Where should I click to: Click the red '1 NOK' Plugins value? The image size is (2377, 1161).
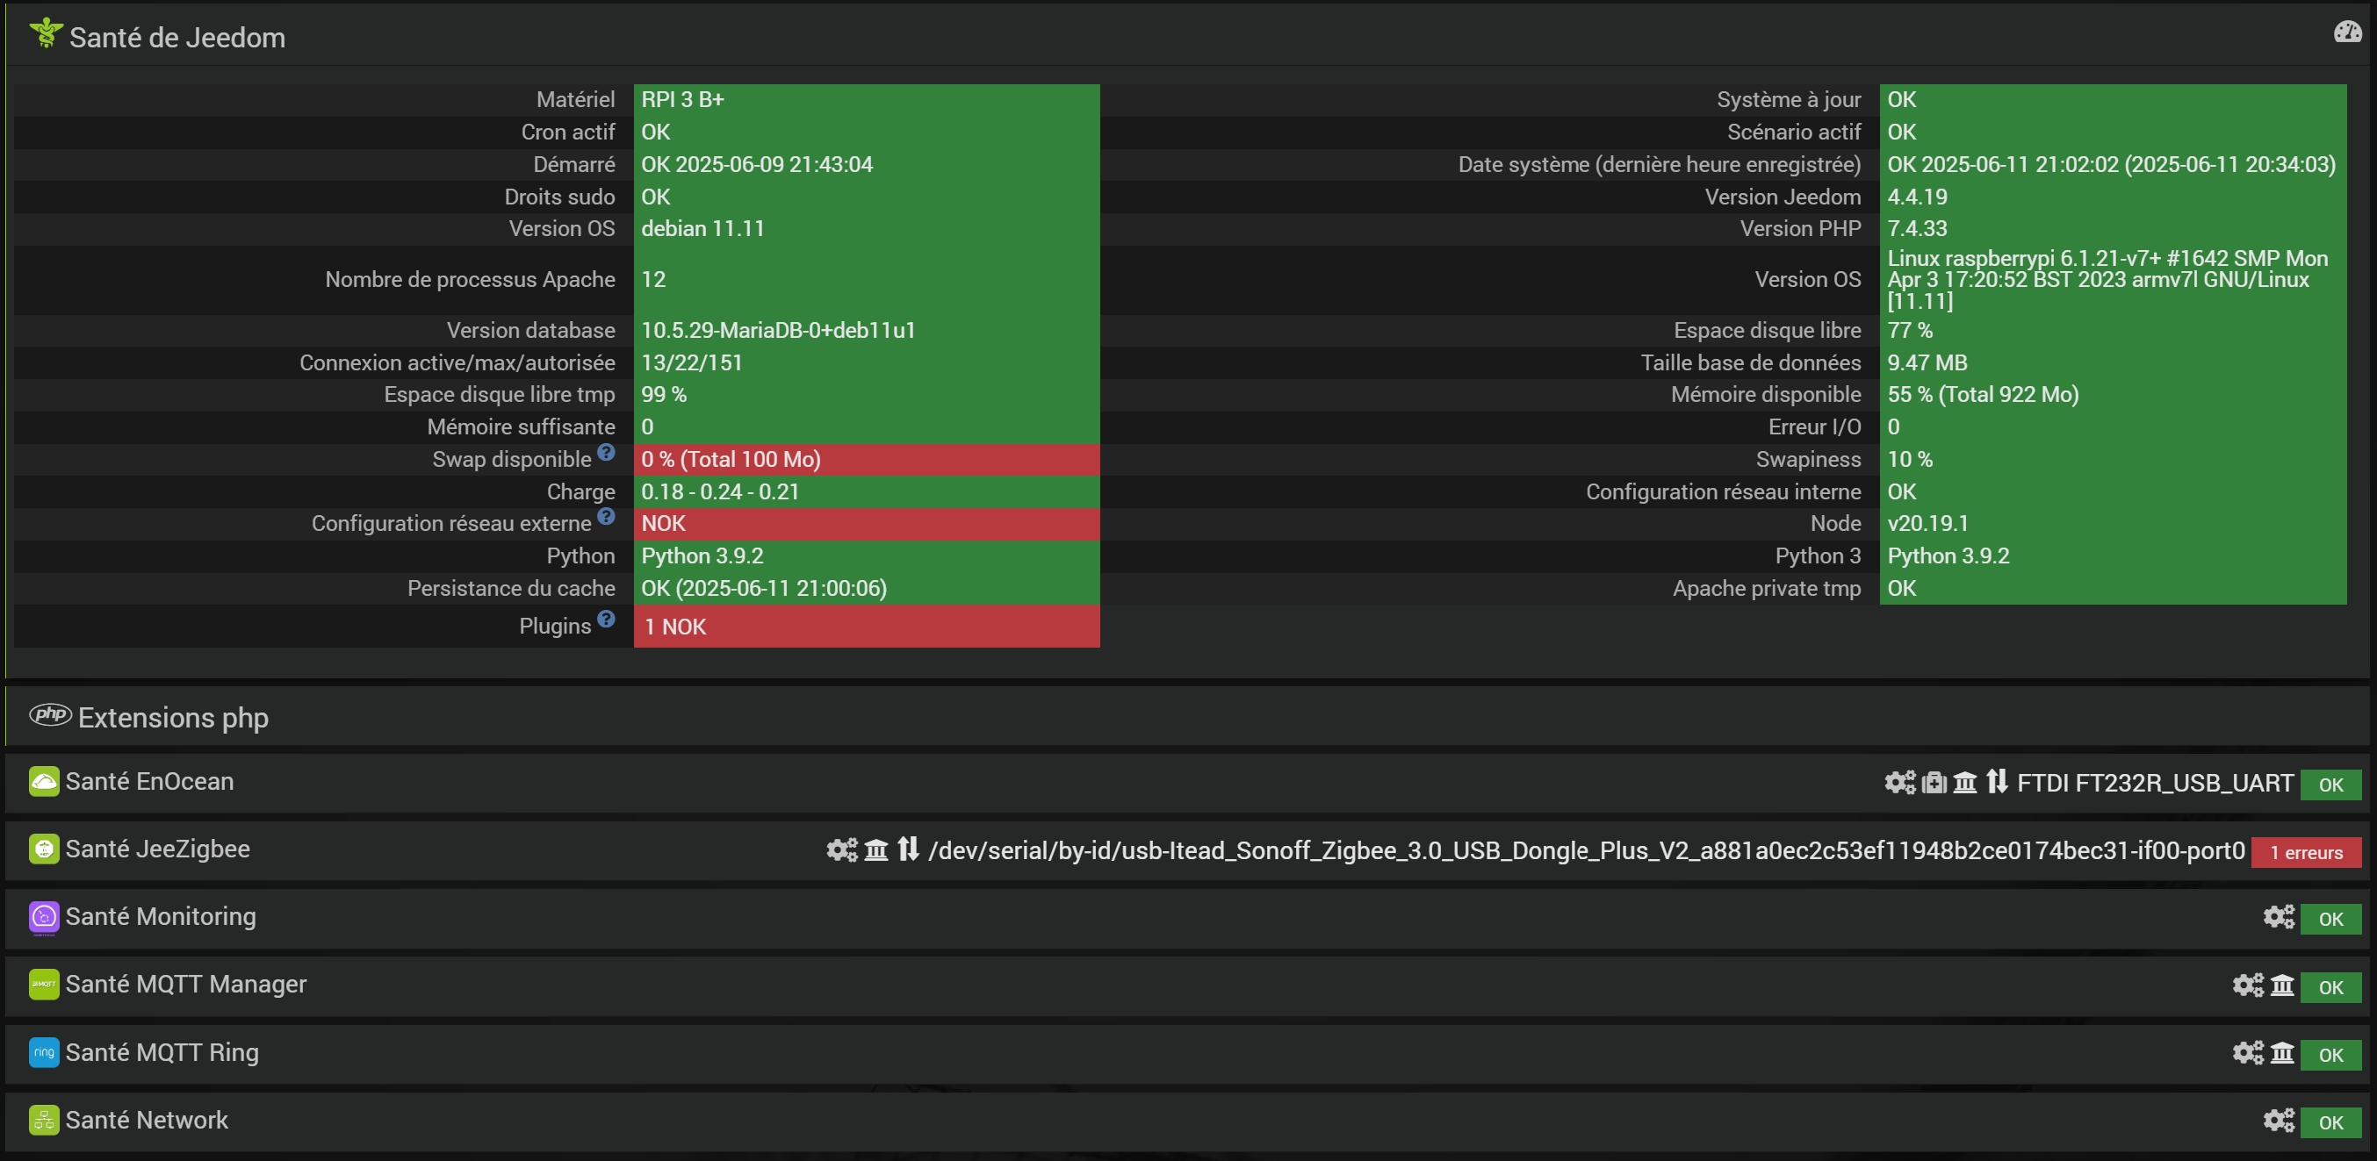click(x=674, y=627)
